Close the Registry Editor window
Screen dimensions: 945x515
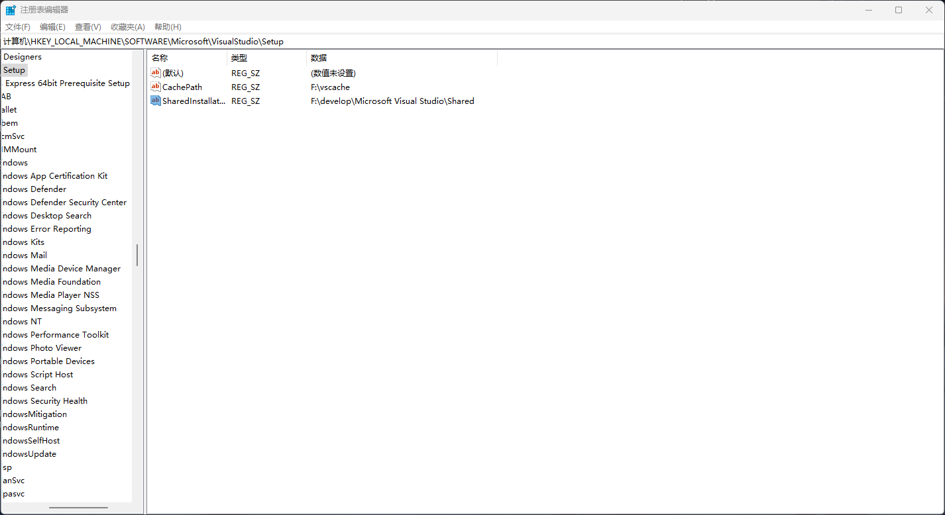[929, 10]
